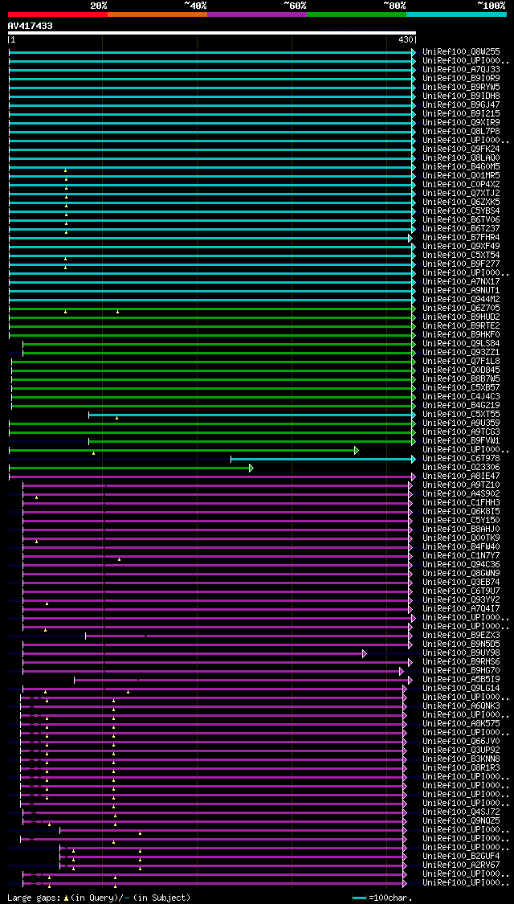The image size is (514, 904).
Task: Select the UniRef100_Q66JV0 label
Action: pyautogui.click(x=461, y=742)
